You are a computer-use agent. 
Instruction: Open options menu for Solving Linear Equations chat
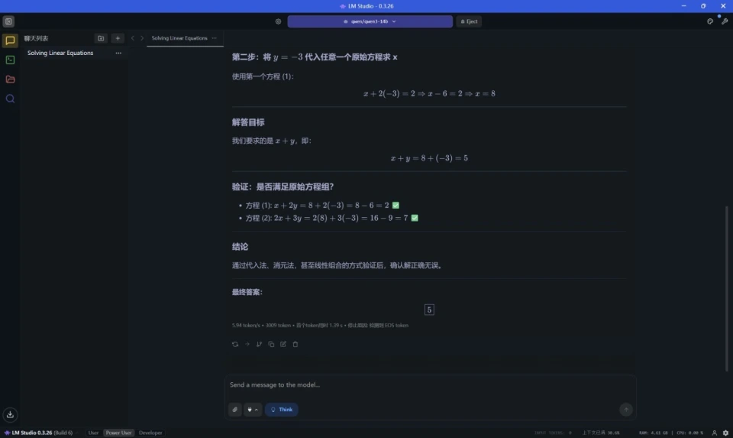118,54
